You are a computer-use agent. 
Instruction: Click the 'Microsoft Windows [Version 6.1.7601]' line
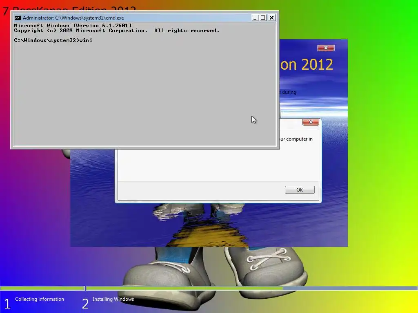pyautogui.click(x=73, y=26)
